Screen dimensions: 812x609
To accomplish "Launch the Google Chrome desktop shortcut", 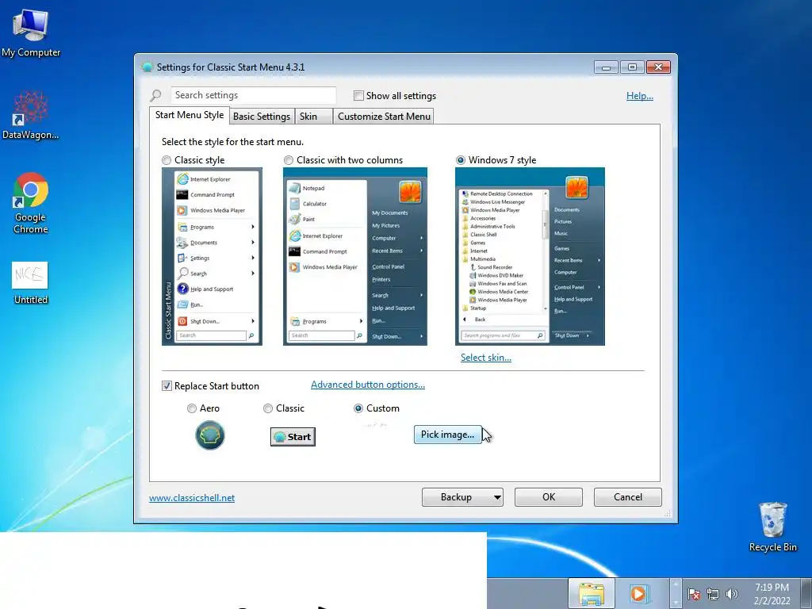I will (x=31, y=203).
